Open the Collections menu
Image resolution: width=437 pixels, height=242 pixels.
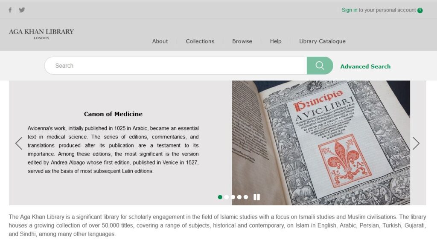(x=200, y=41)
